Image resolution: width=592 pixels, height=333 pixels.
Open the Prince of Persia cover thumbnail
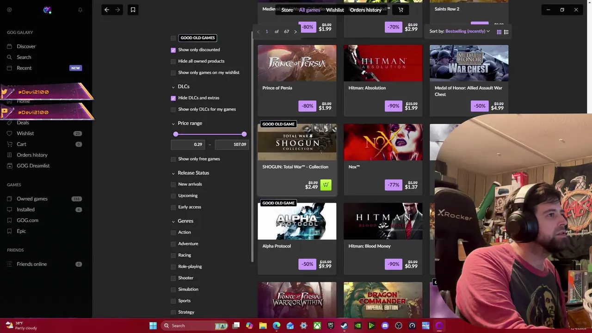point(297,63)
